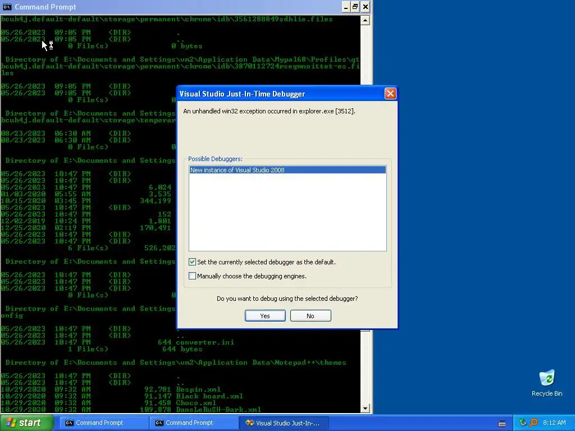
Task: Click the '644 bytes' console summary line
Action: tap(182, 349)
